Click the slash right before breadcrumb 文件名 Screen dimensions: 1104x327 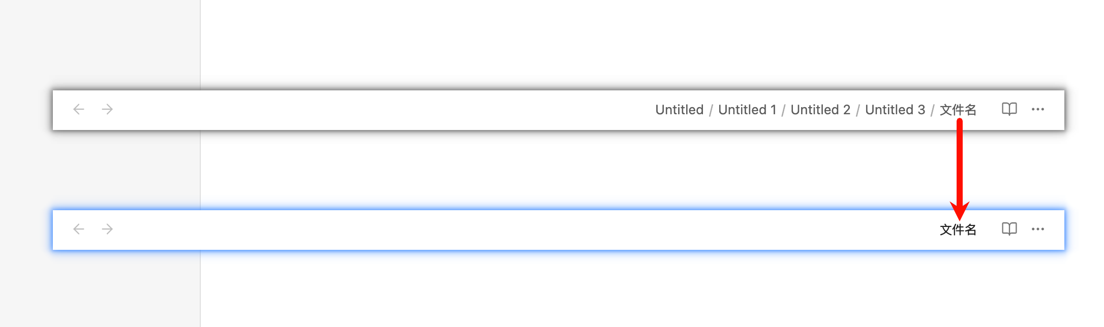pyautogui.click(x=932, y=110)
